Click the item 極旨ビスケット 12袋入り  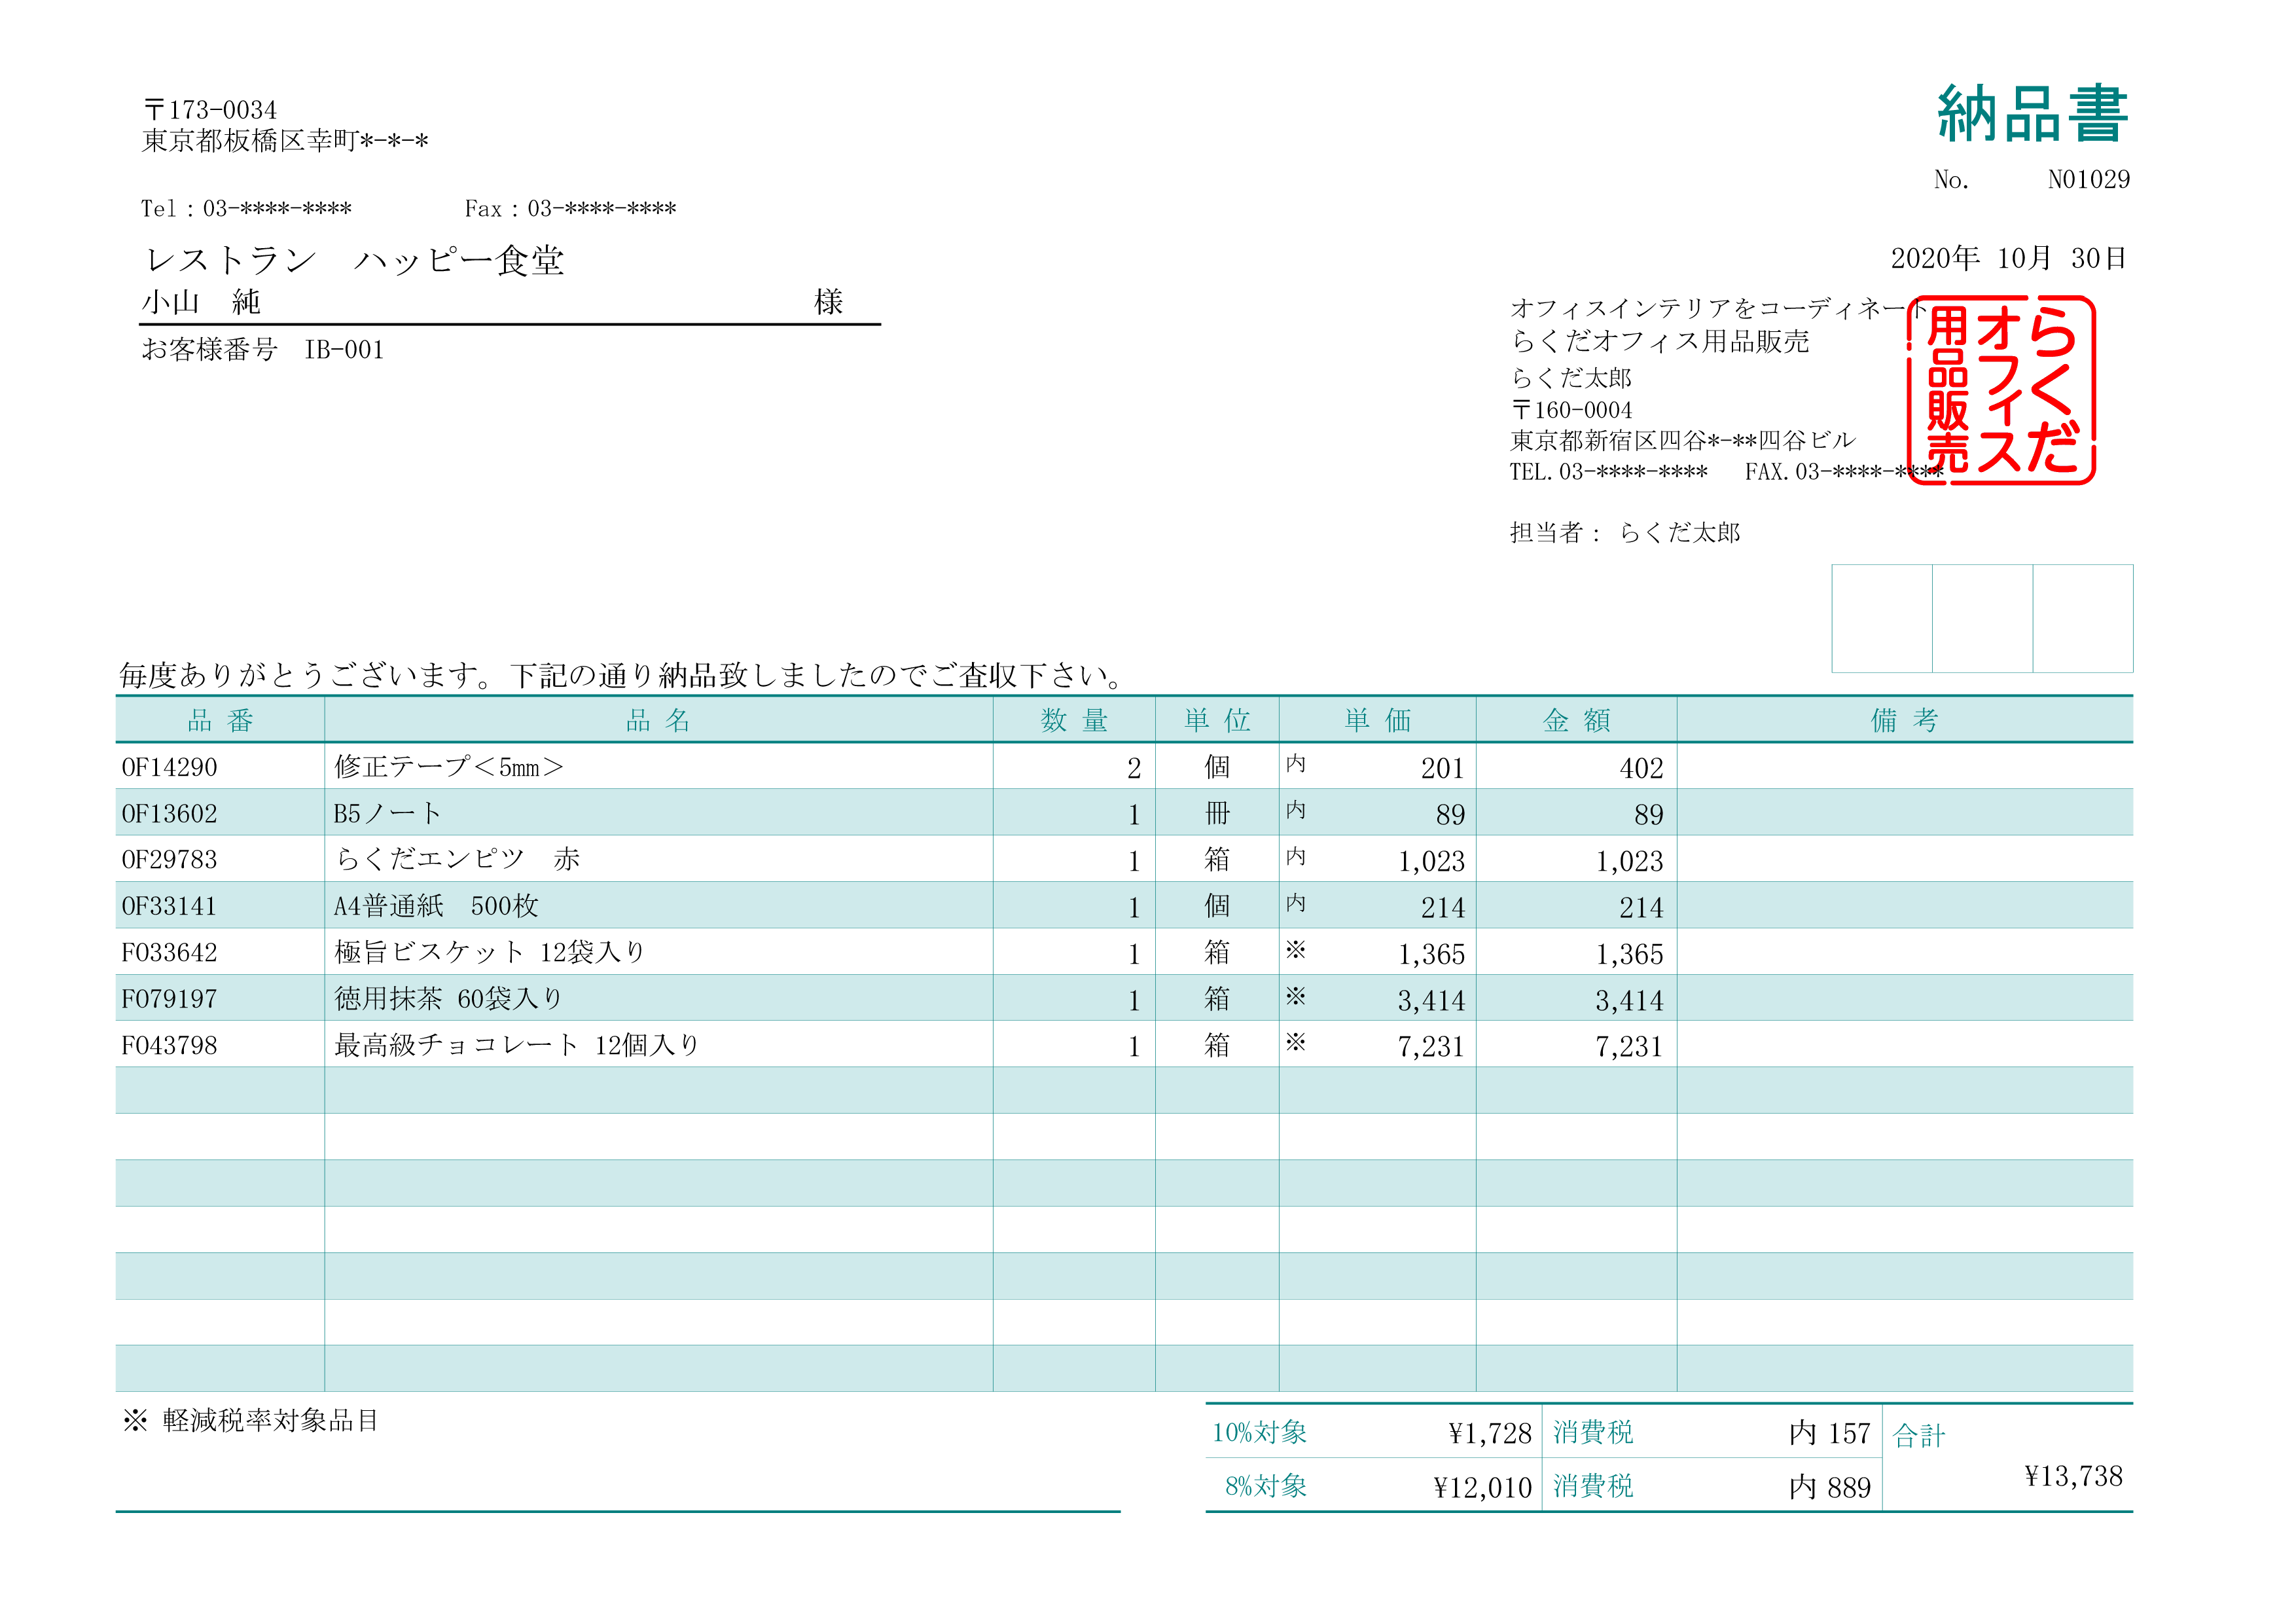pos(489,953)
